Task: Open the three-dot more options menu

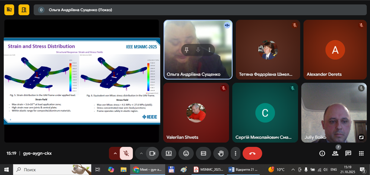Action: click(235, 153)
